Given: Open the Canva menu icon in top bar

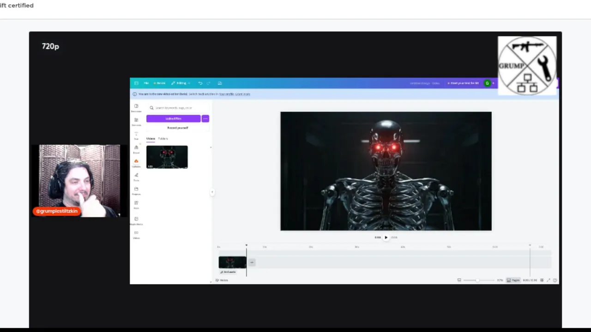Looking at the screenshot, I should pos(136,83).
